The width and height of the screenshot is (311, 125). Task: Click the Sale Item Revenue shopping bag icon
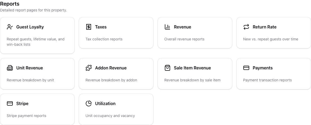click(167, 68)
